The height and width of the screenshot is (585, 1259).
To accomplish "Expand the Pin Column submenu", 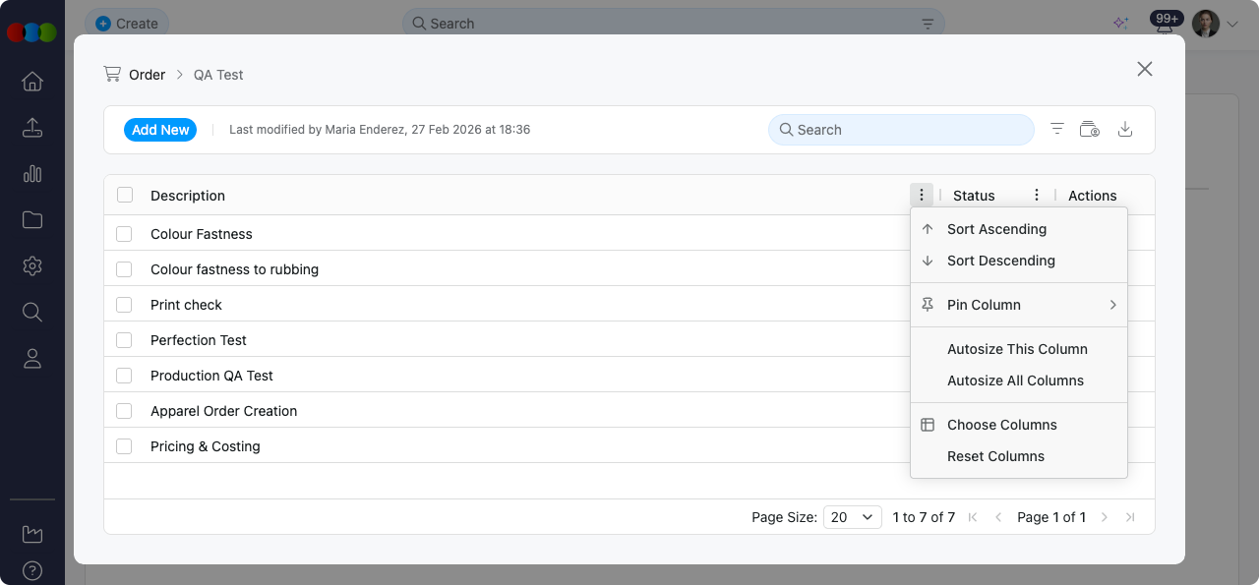I will click(x=1018, y=305).
